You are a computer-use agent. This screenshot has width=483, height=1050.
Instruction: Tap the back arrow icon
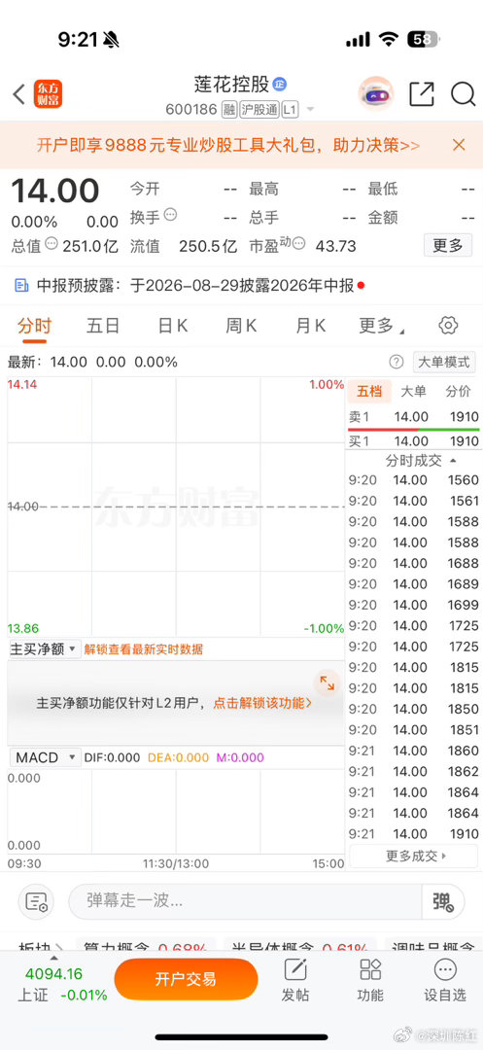click(x=18, y=93)
